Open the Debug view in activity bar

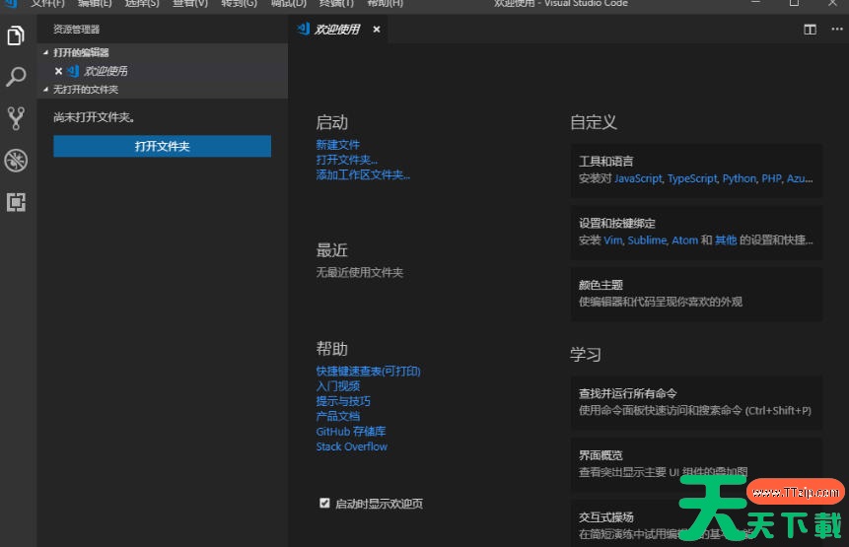coord(16,160)
